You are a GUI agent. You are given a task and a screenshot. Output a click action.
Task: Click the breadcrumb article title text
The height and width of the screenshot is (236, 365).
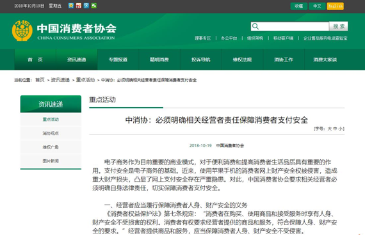coord(149,80)
